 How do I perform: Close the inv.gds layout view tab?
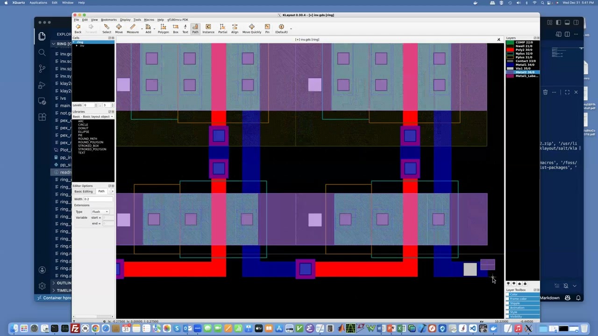(498, 39)
